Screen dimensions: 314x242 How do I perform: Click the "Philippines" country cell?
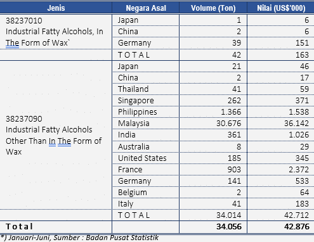[x=138, y=112]
